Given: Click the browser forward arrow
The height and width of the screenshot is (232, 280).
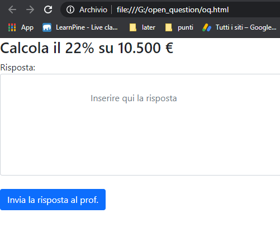Looking at the screenshot, I should point(30,10).
